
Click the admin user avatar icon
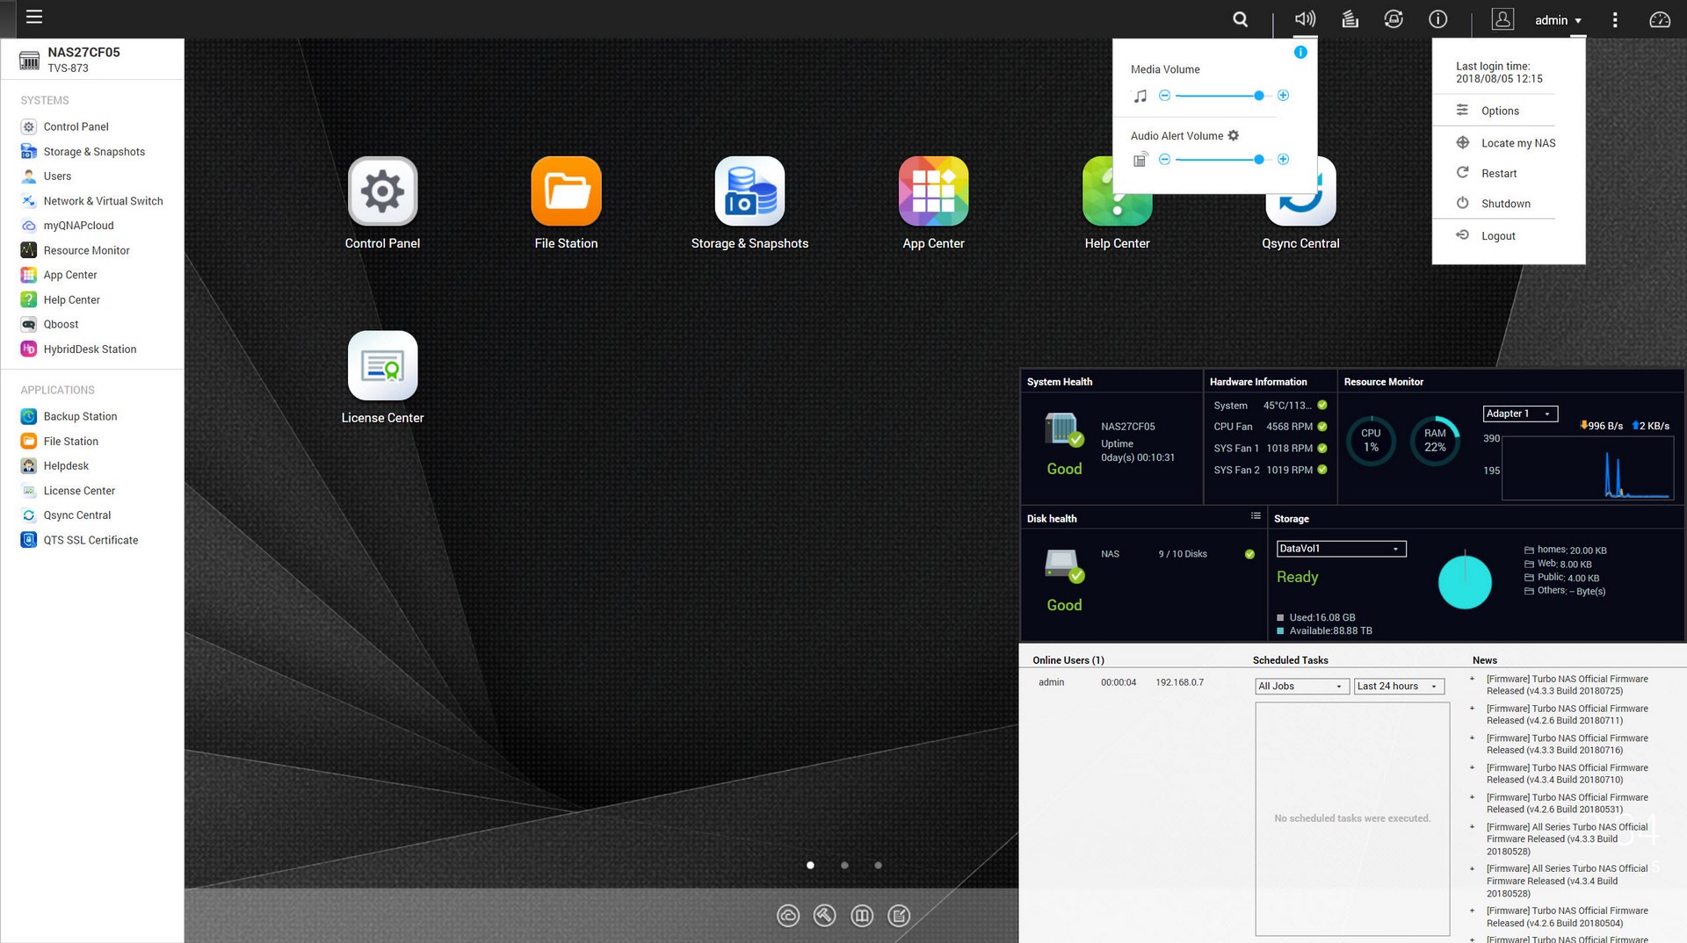(1502, 19)
